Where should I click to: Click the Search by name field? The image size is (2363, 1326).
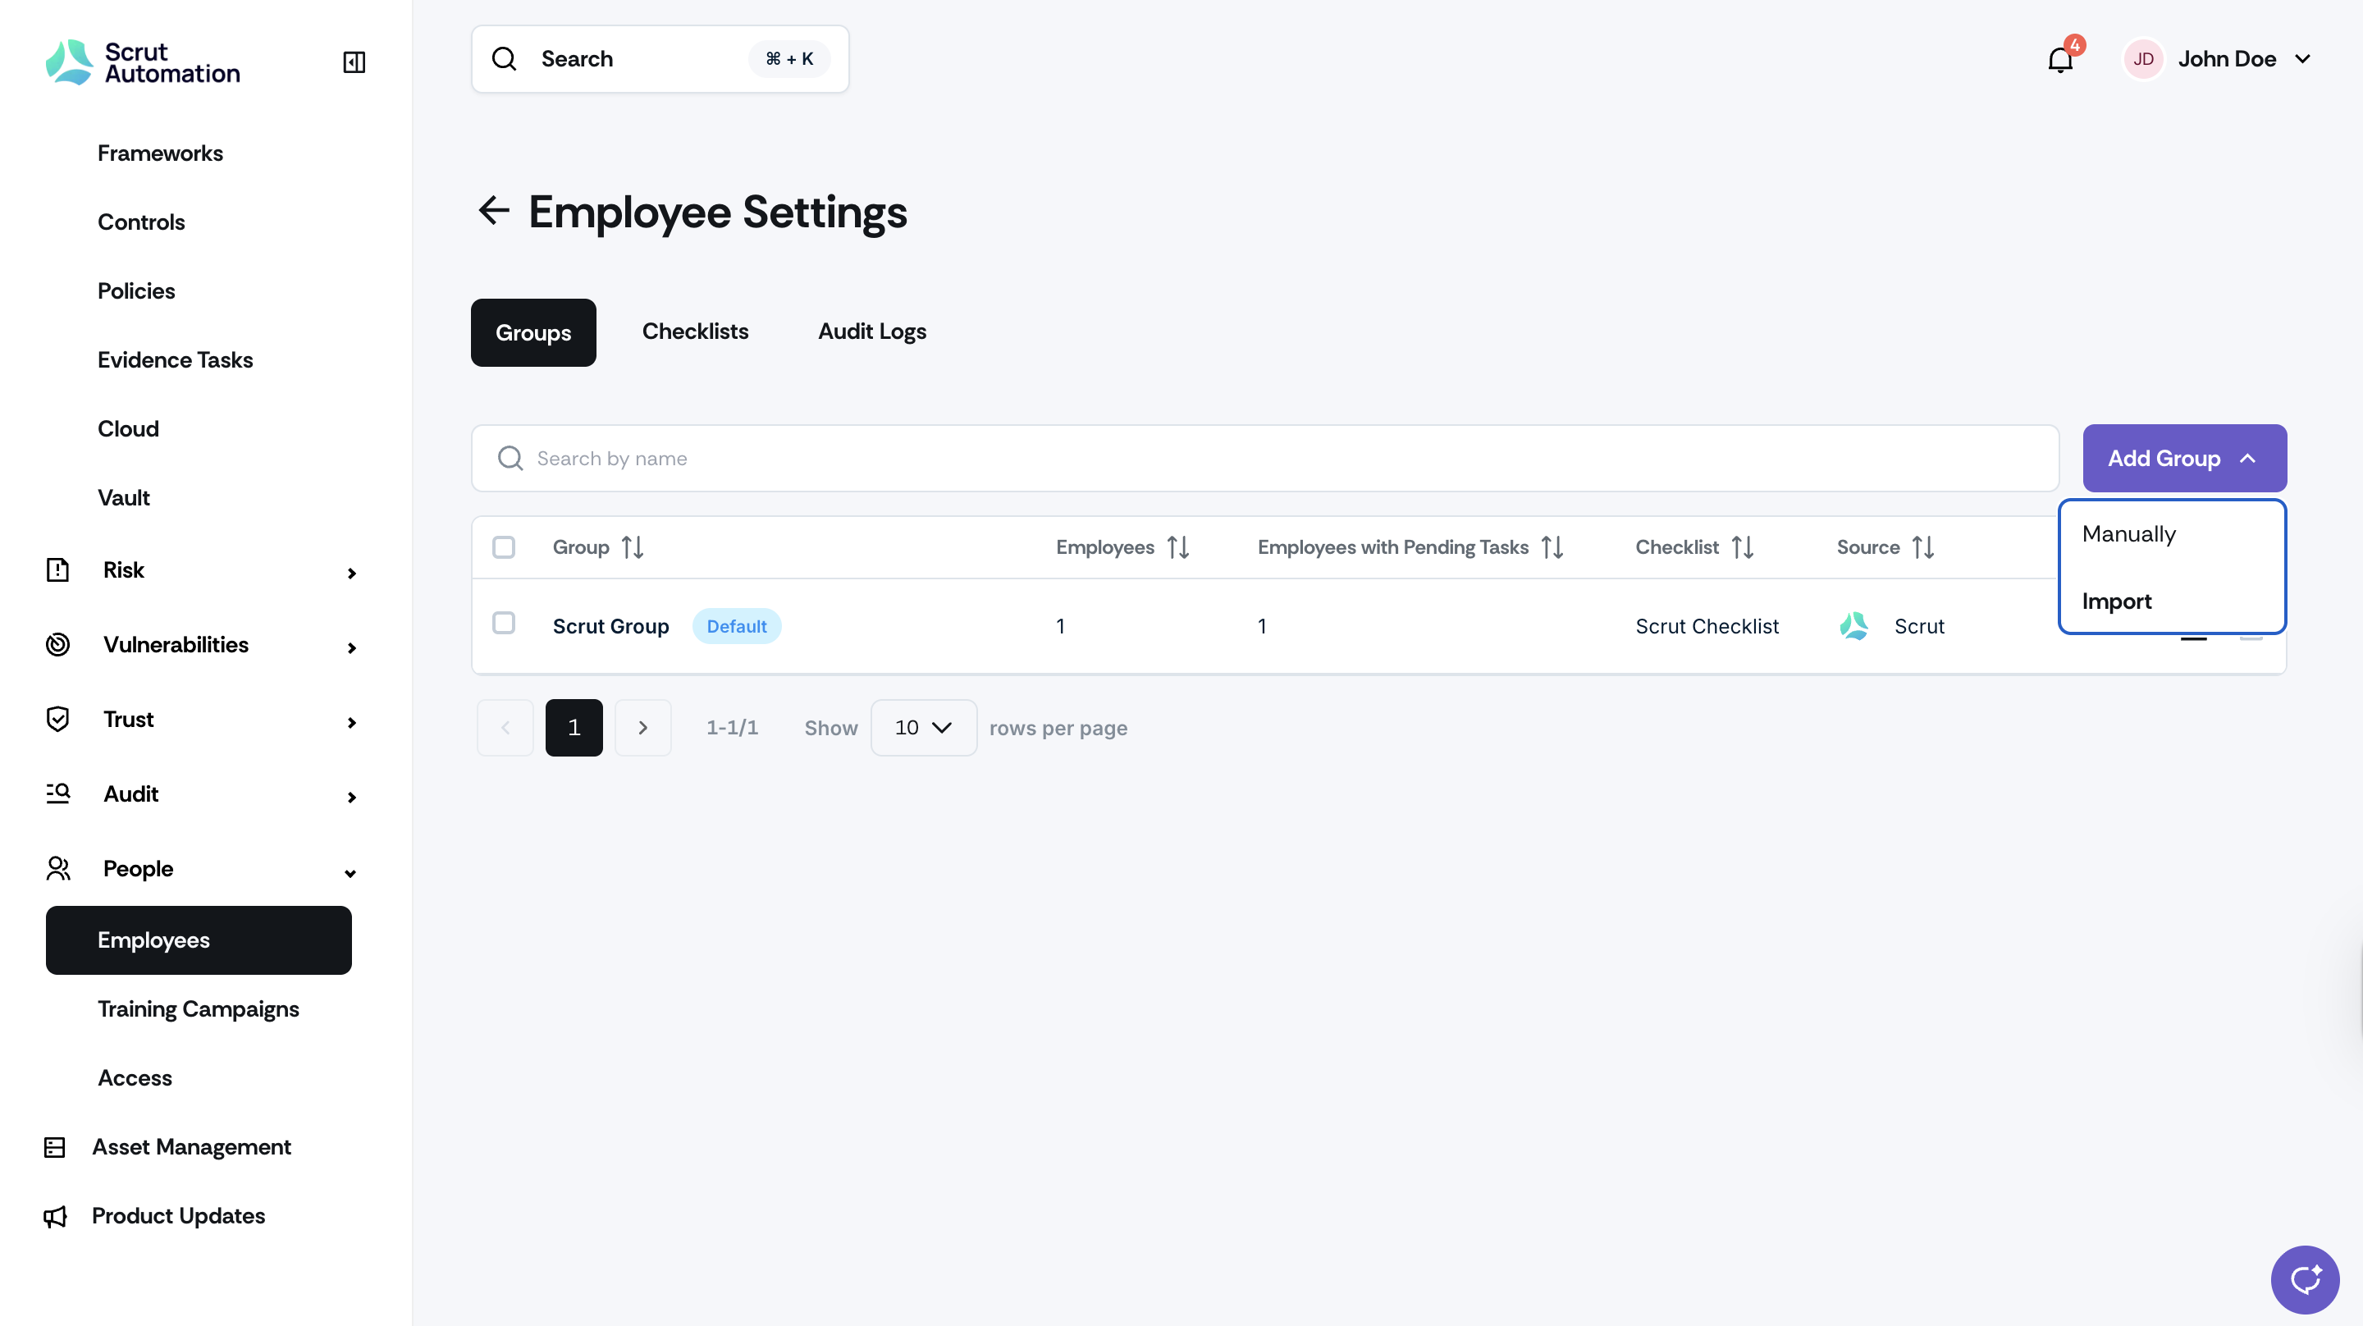pyautogui.click(x=1265, y=458)
